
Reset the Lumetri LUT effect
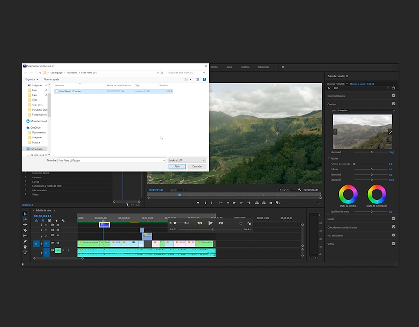click(394, 88)
